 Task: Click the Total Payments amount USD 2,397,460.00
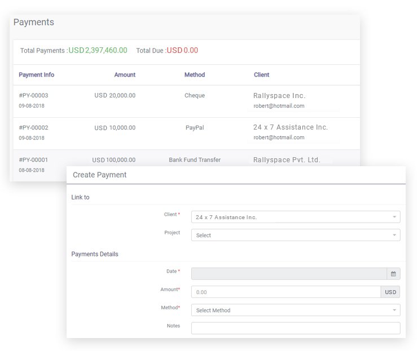click(98, 50)
